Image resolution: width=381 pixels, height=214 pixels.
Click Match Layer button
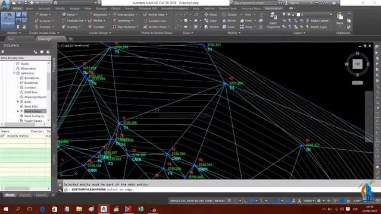click(316, 27)
